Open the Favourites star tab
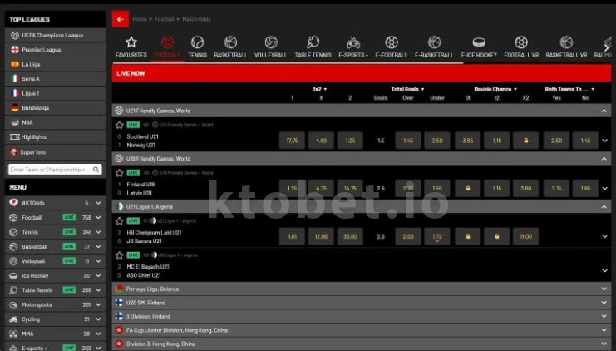This screenshot has height=351, width=616. 131,47
